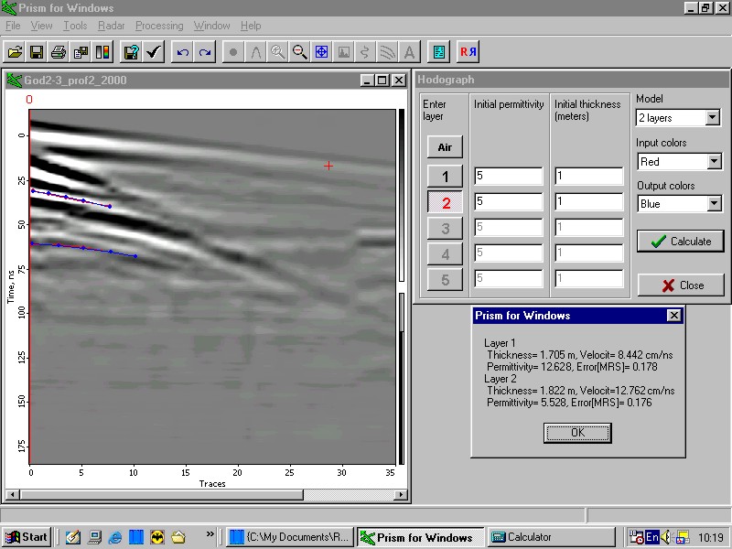
Task: Switch to Calculator in the taskbar
Action: click(552, 537)
